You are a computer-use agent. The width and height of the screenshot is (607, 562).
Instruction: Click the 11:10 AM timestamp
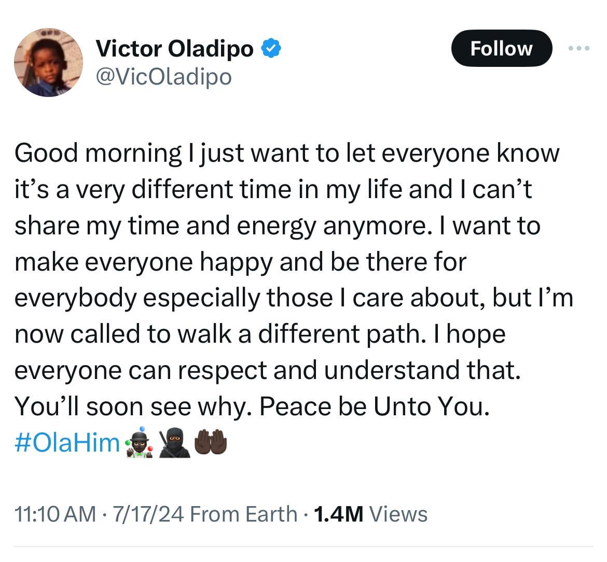coord(56,514)
